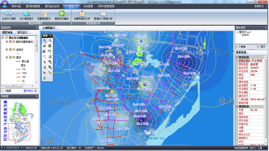269x151 pixels.
Task: Open the 布局样式 dropdown
Action: coord(261,6)
